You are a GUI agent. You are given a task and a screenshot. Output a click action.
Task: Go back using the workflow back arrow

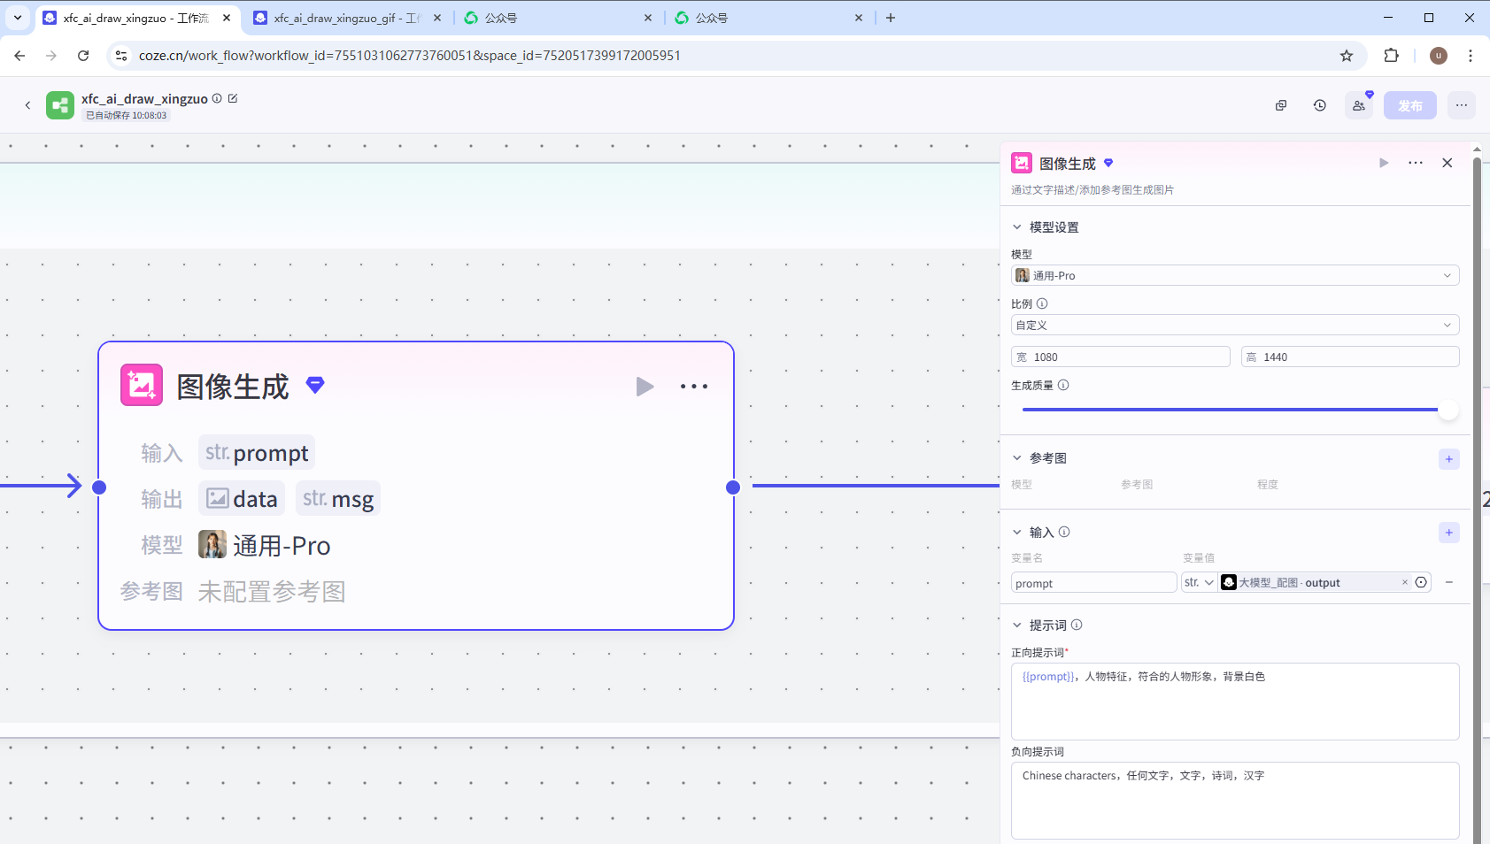pos(27,105)
